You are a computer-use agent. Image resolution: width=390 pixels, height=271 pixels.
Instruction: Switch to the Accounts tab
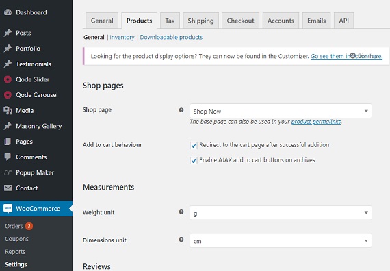pos(281,21)
